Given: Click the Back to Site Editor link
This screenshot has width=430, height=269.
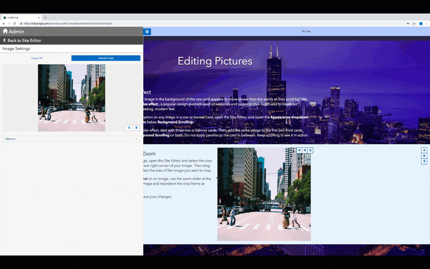Looking at the screenshot, I should pyautogui.click(x=25, y=41).
